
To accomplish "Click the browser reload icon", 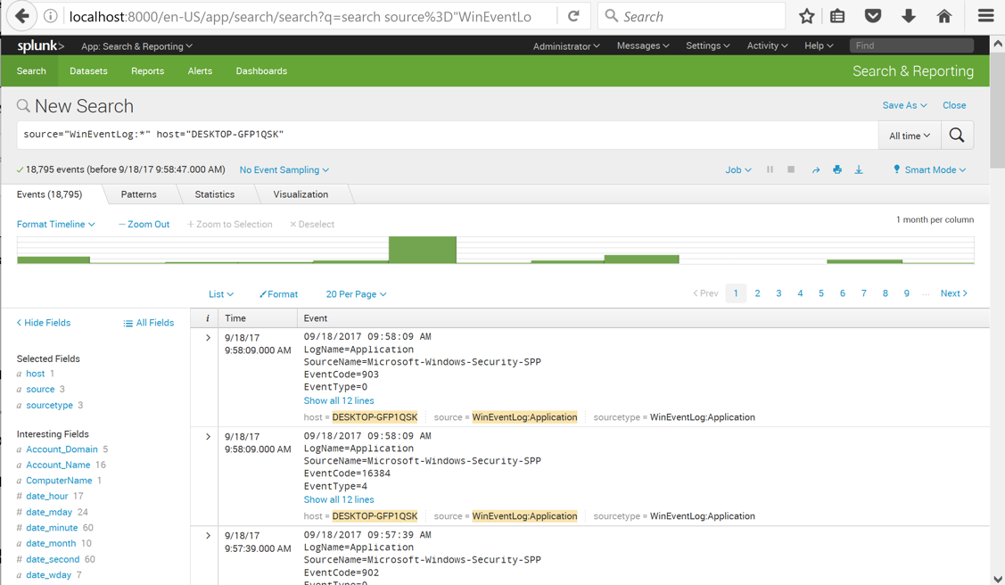I will (x=573, y=16).
